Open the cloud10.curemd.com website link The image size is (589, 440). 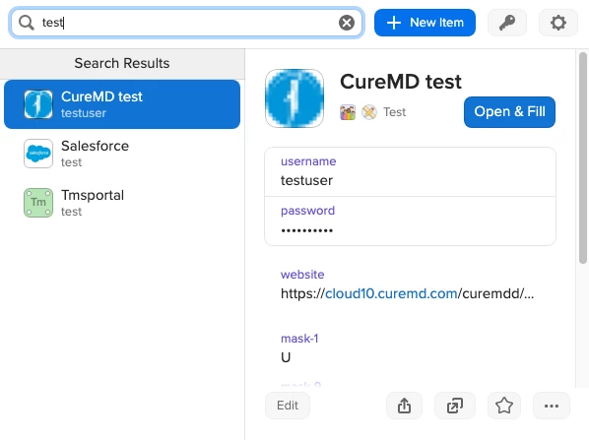pyautogui.click(x=391, y=293)
